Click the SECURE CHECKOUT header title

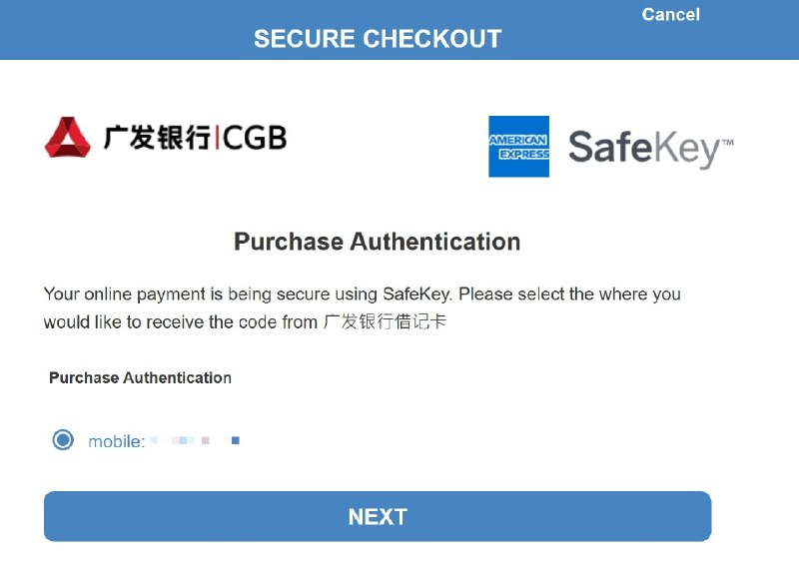(378, 39)
